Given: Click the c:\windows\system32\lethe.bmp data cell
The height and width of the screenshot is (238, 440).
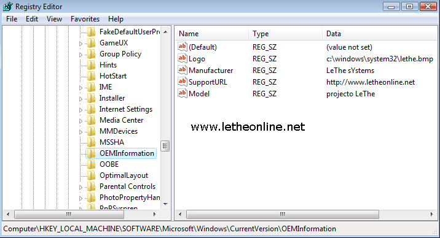Looking at the screenshot, I should tap(380, 59).
